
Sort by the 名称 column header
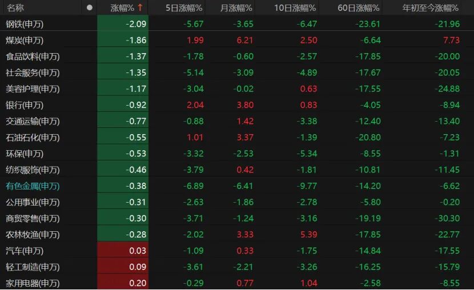(x=15, y=7)
